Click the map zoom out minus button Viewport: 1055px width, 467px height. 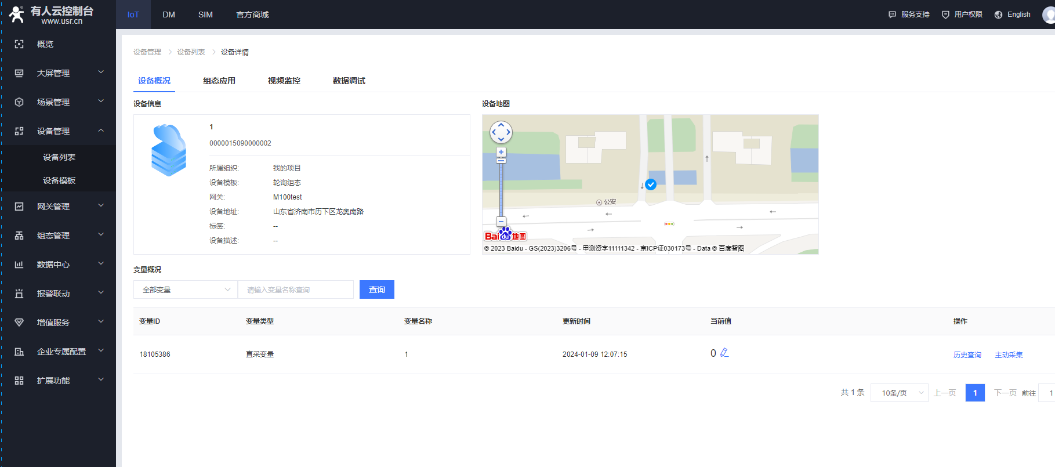coord(501,222)
